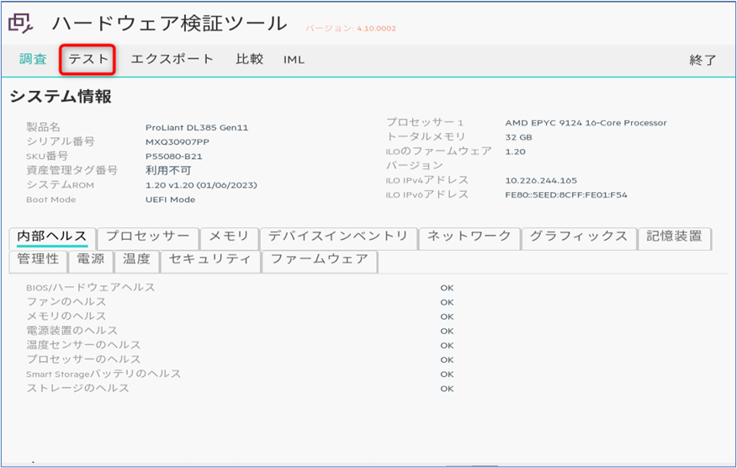Switch to the セキュリティ tab
The height and width of the screenshot is (468, 737).
[209, 260]
